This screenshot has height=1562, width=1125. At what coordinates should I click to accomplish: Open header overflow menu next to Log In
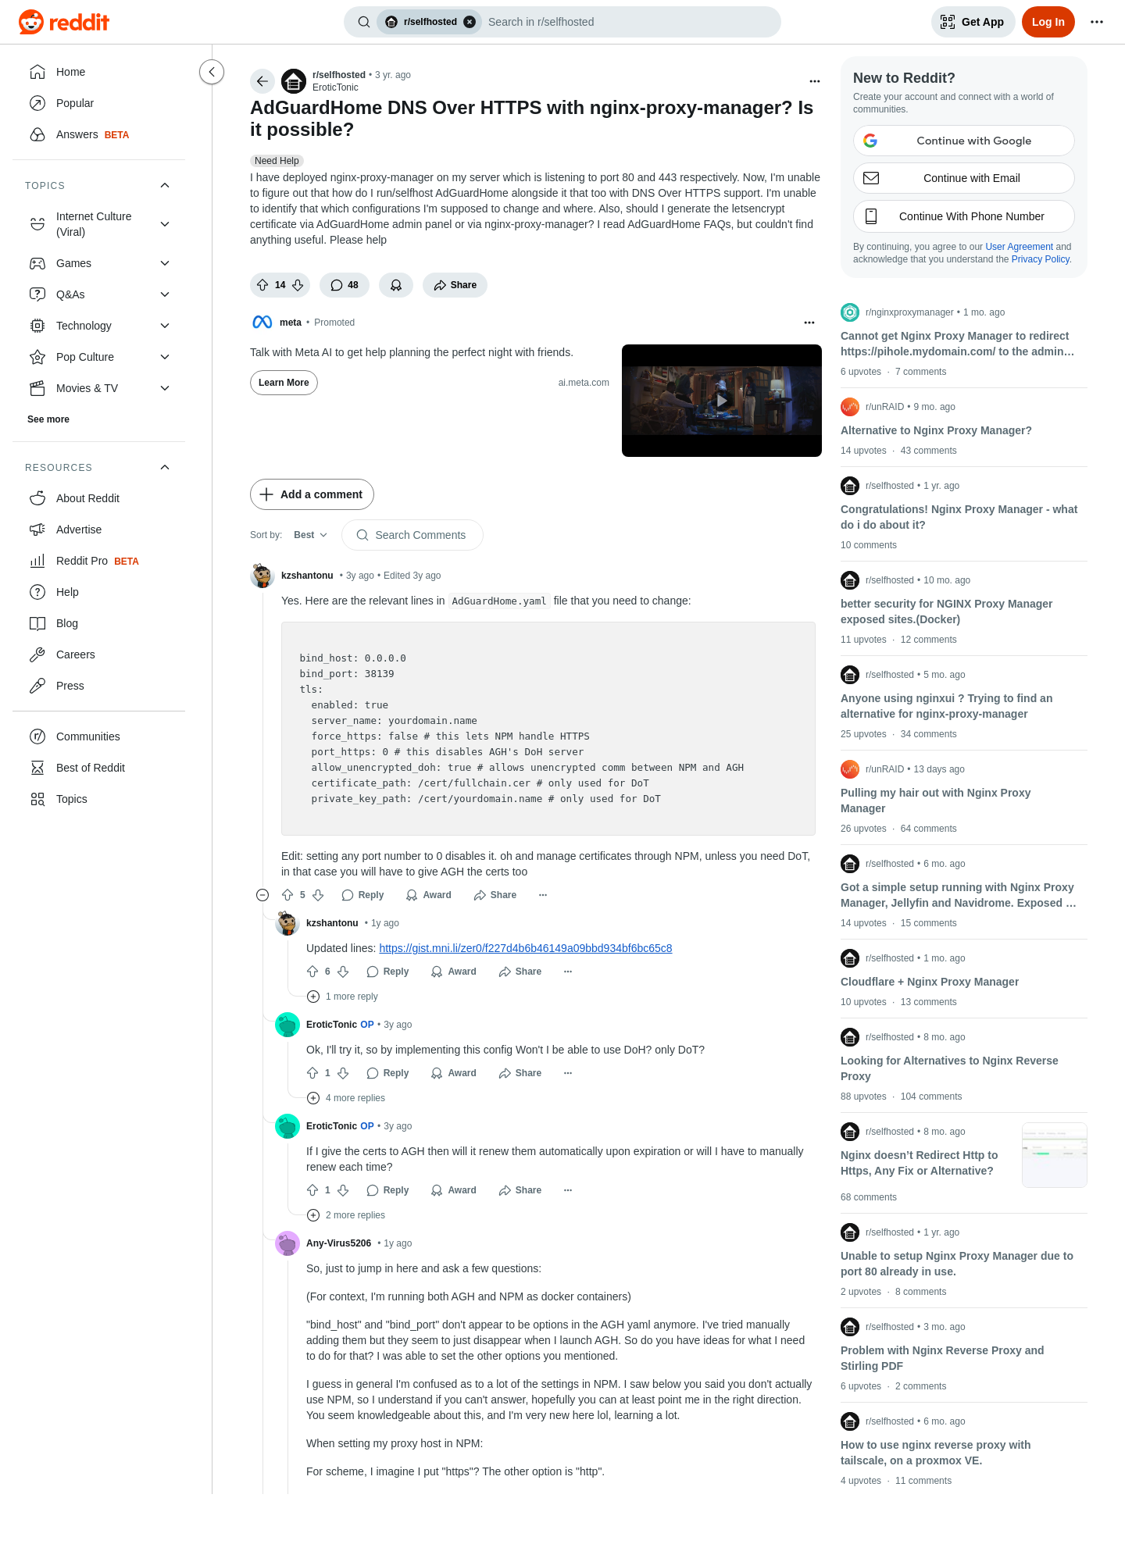pyautogui.click(x=1097, y=22)
